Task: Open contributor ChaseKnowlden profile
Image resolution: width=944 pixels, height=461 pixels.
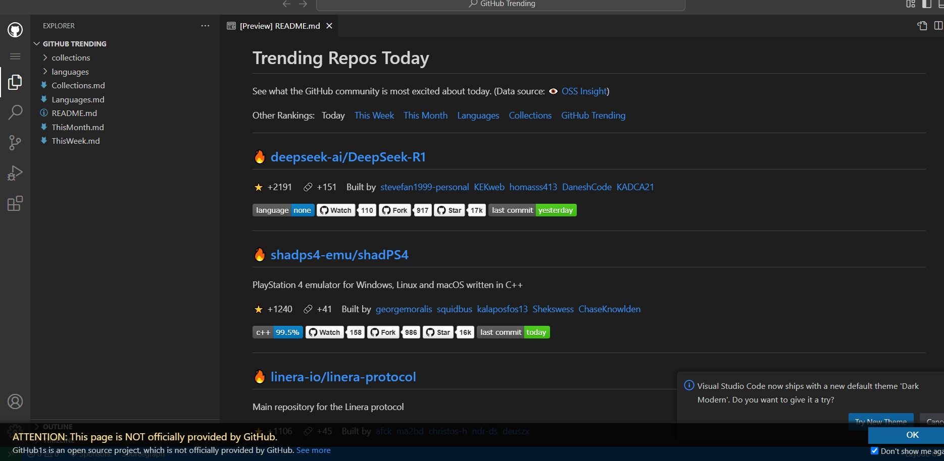Action: click(x=610, y=309)
